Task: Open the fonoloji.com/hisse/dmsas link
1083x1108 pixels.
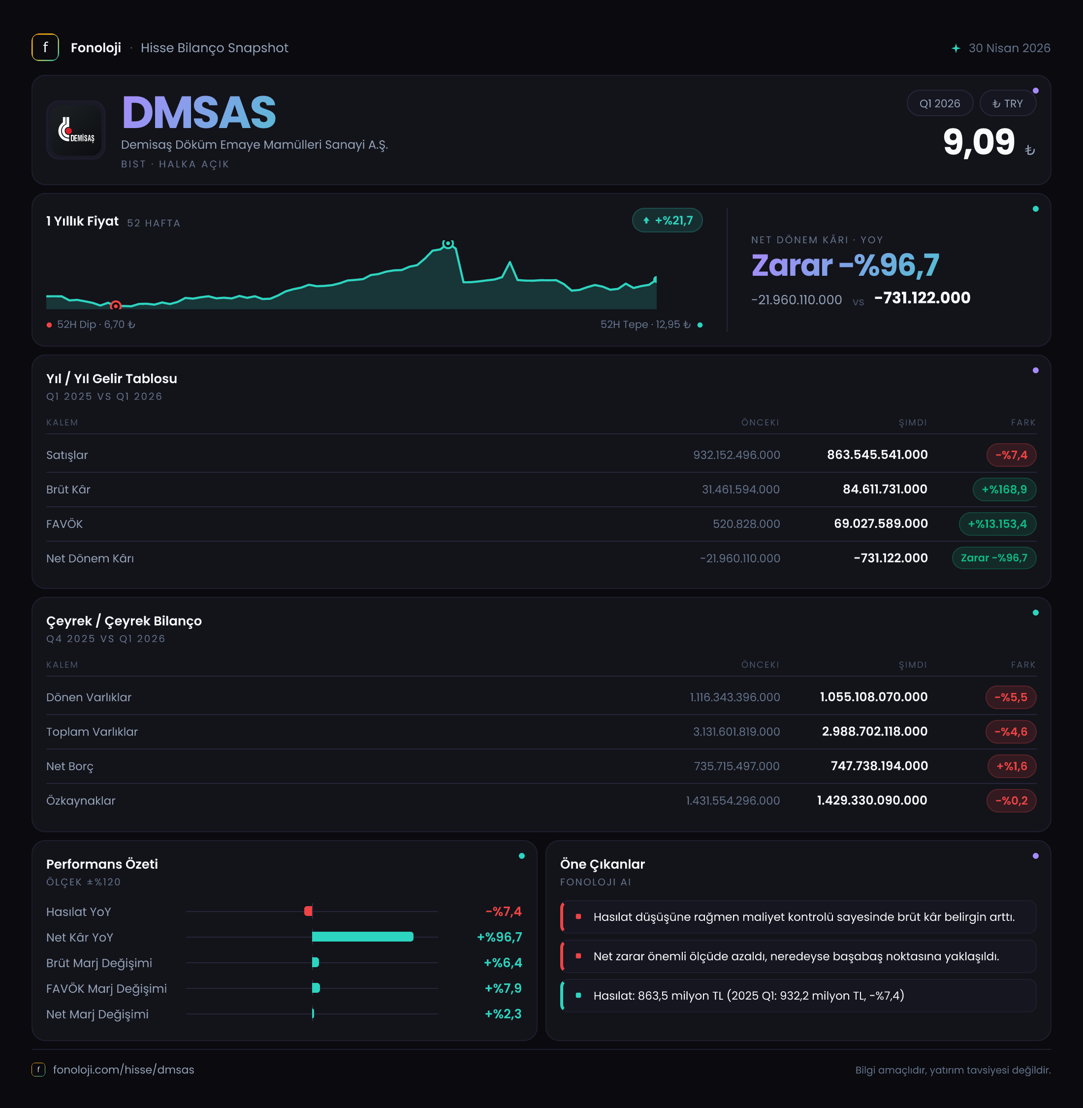Action: coord(124,1069)
